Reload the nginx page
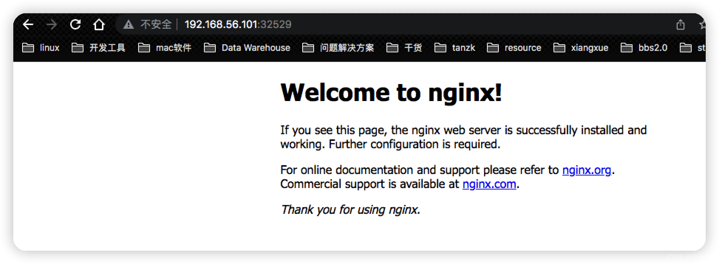Screen dimensions: 719x264 click(x=75, y=24)
